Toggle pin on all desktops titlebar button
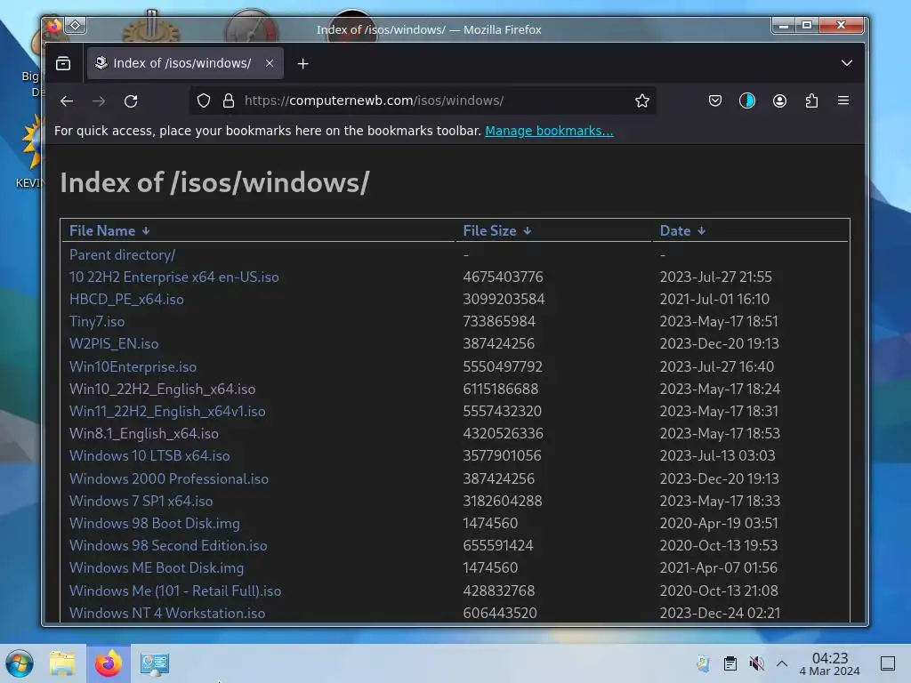 [x=76, y=26]
